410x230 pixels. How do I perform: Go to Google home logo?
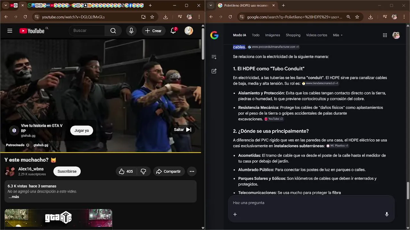214,35
